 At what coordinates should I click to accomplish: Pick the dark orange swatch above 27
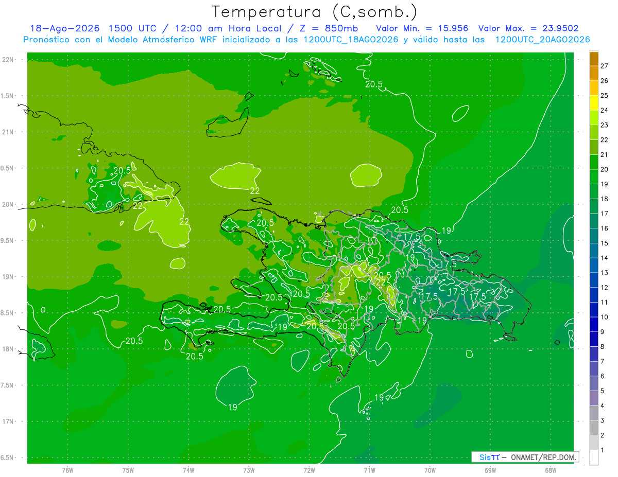click(594, 59)
